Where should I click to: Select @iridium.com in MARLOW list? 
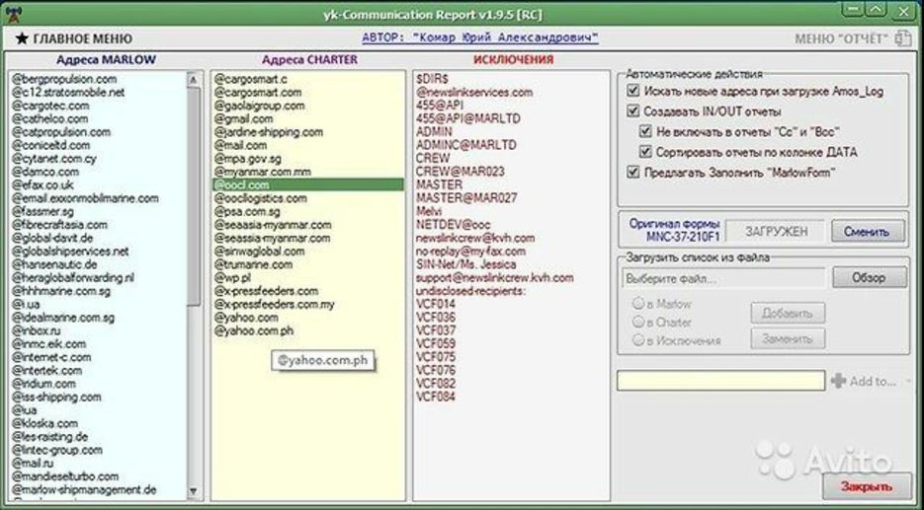click(44, 384)
